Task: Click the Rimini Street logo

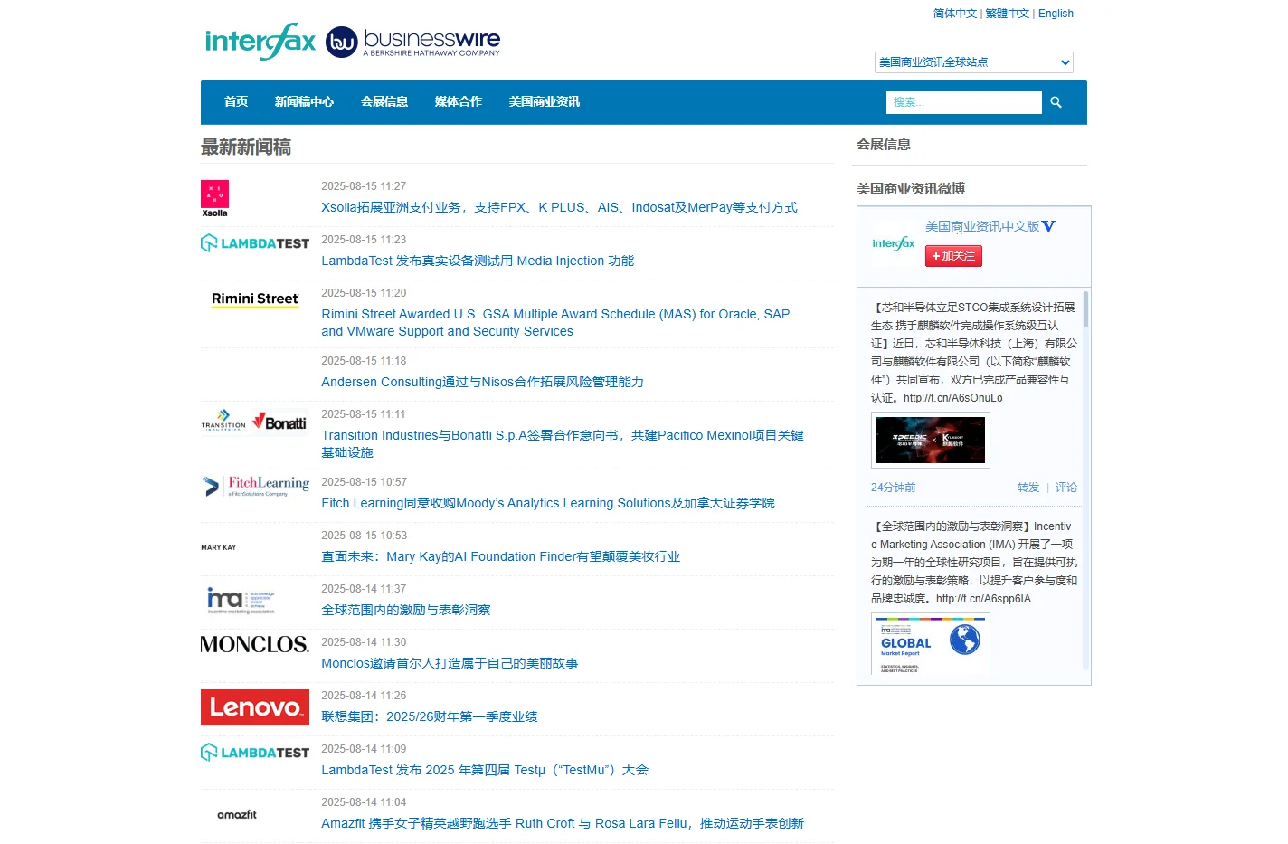Action: [255, 299]
